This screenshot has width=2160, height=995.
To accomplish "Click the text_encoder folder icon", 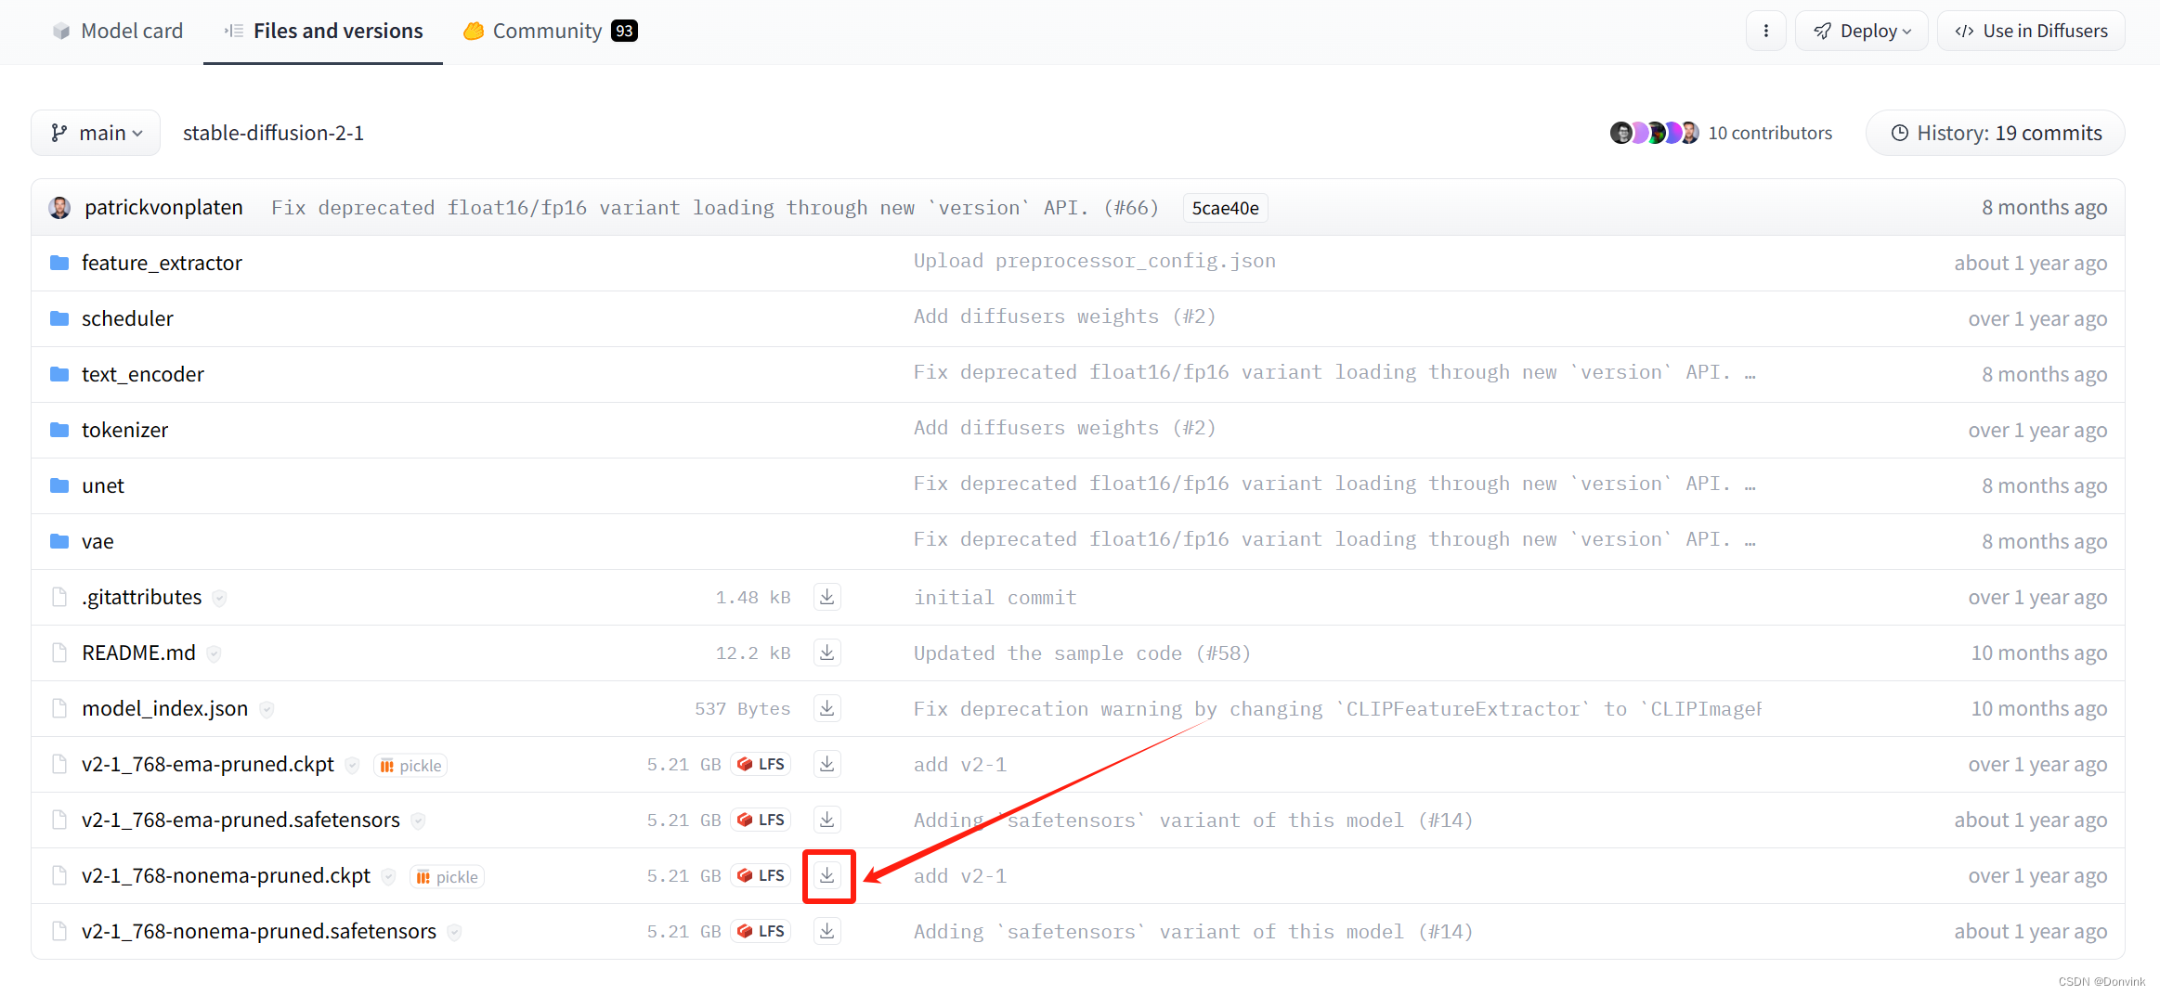I will (59, 374).
